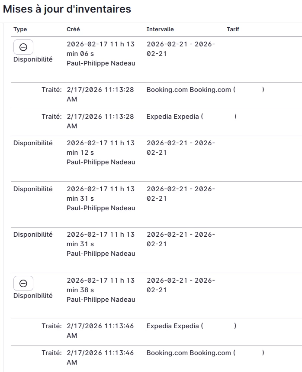The width and height of the screenshot is (302, 372).
Task: Click Paul-Philippe Nadeau in the 06 s row
Action: click(x=101, y=63)
